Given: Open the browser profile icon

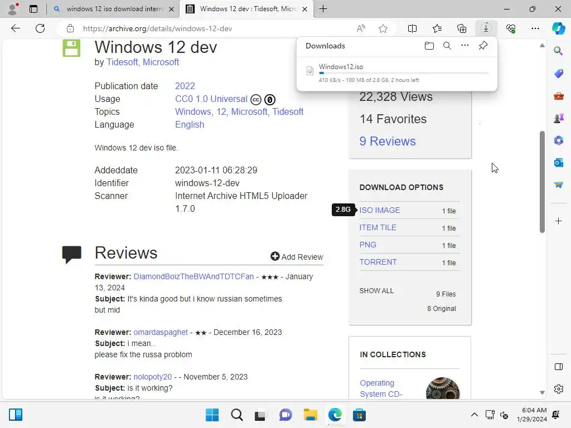Looking at the screenshot, I should [13, 9].
